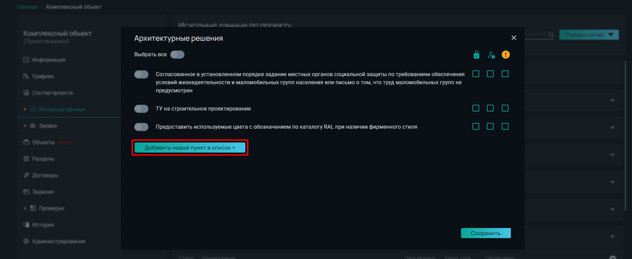The image size is (632, 259).
Task: Close the Архитектурные решения dialog
Action: [514, 38]
